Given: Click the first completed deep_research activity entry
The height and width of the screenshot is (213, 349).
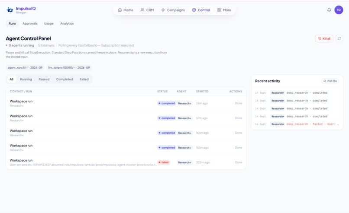Looking at the screenshot, I should click(x=297, y=93).
